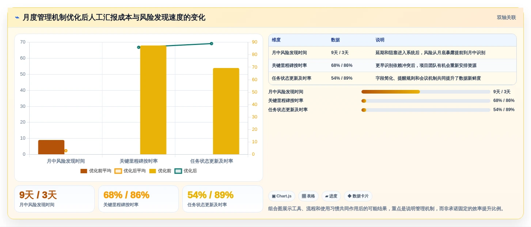
Task: Select the 进度 tag chip
Action: (x=331, y=196)
